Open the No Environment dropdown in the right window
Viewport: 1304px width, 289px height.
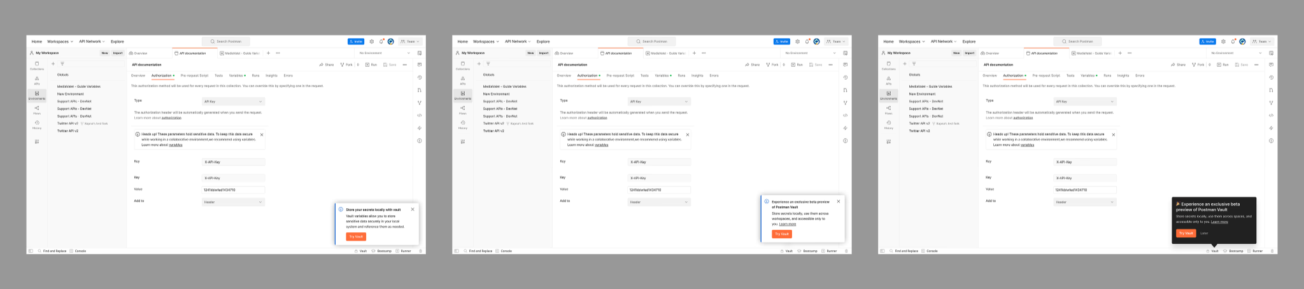click(x=1237, y=53)
